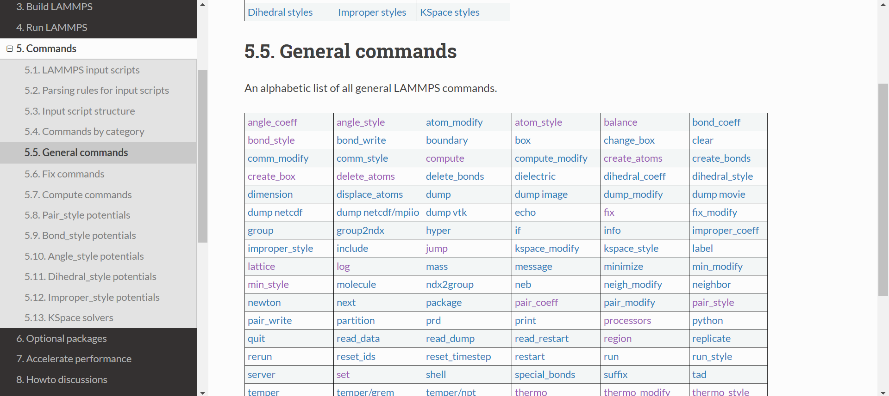Viewport: 889px width, 396px height.
Task: Go to 5.4. Commands by category
Action: pos(84,131)
